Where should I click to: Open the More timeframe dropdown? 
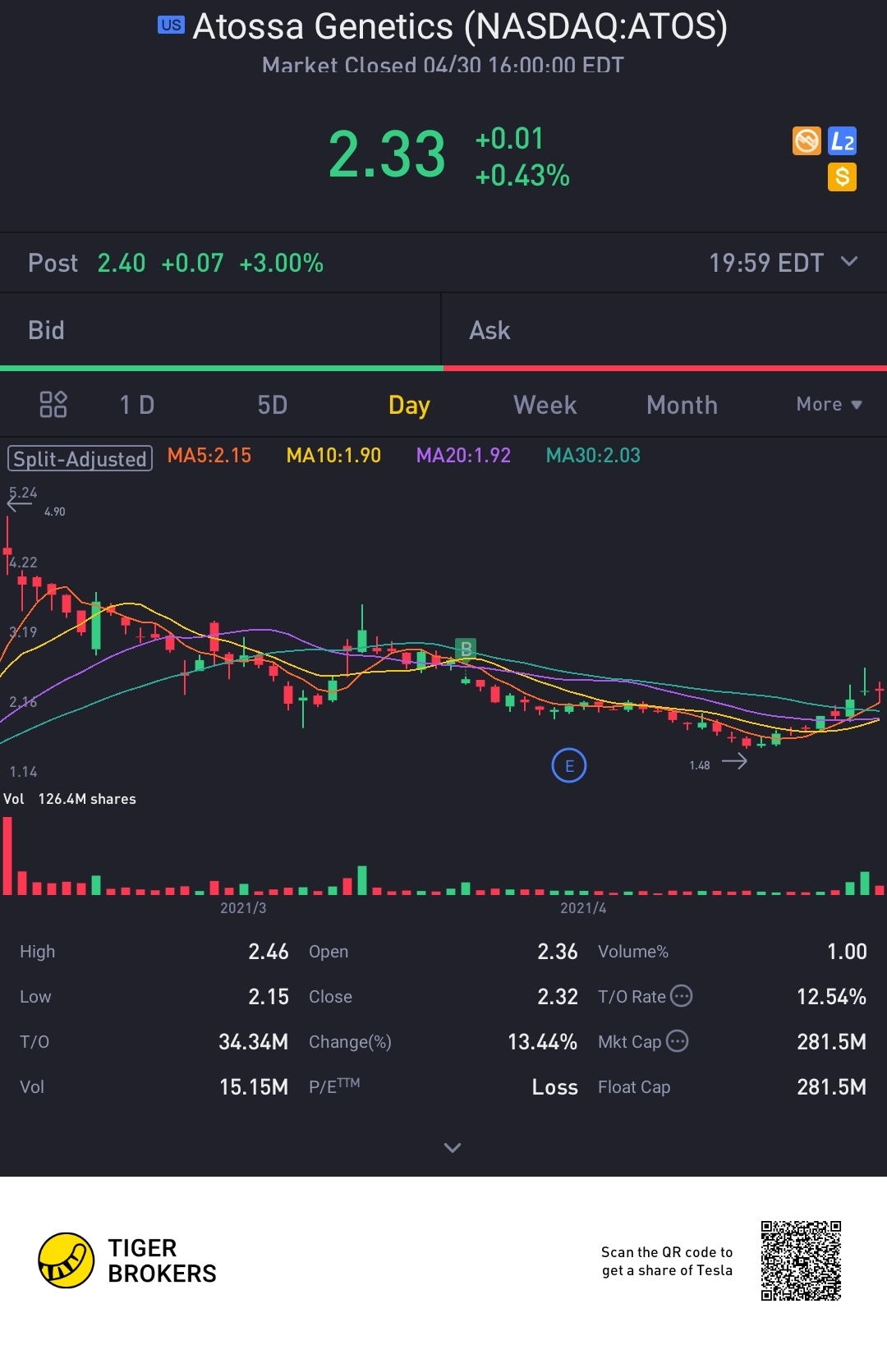click(829, 404)
